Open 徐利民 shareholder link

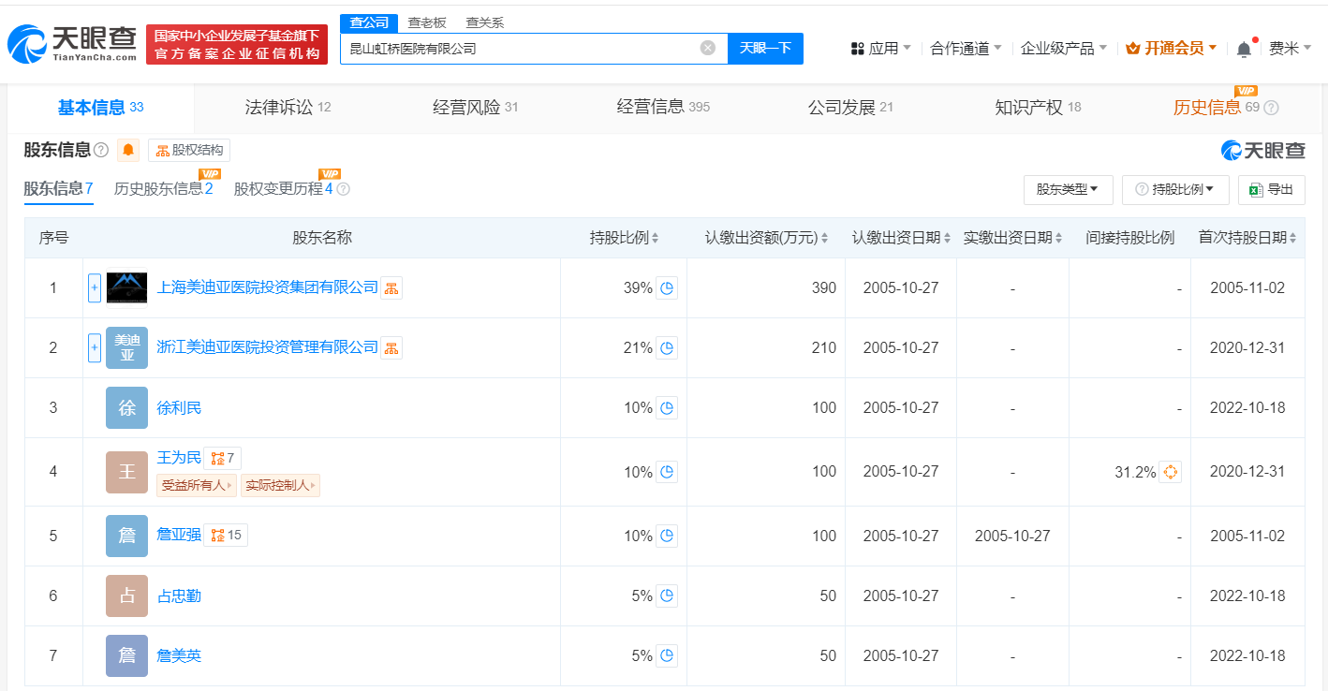pyautogui.click(x=179, y=408)
